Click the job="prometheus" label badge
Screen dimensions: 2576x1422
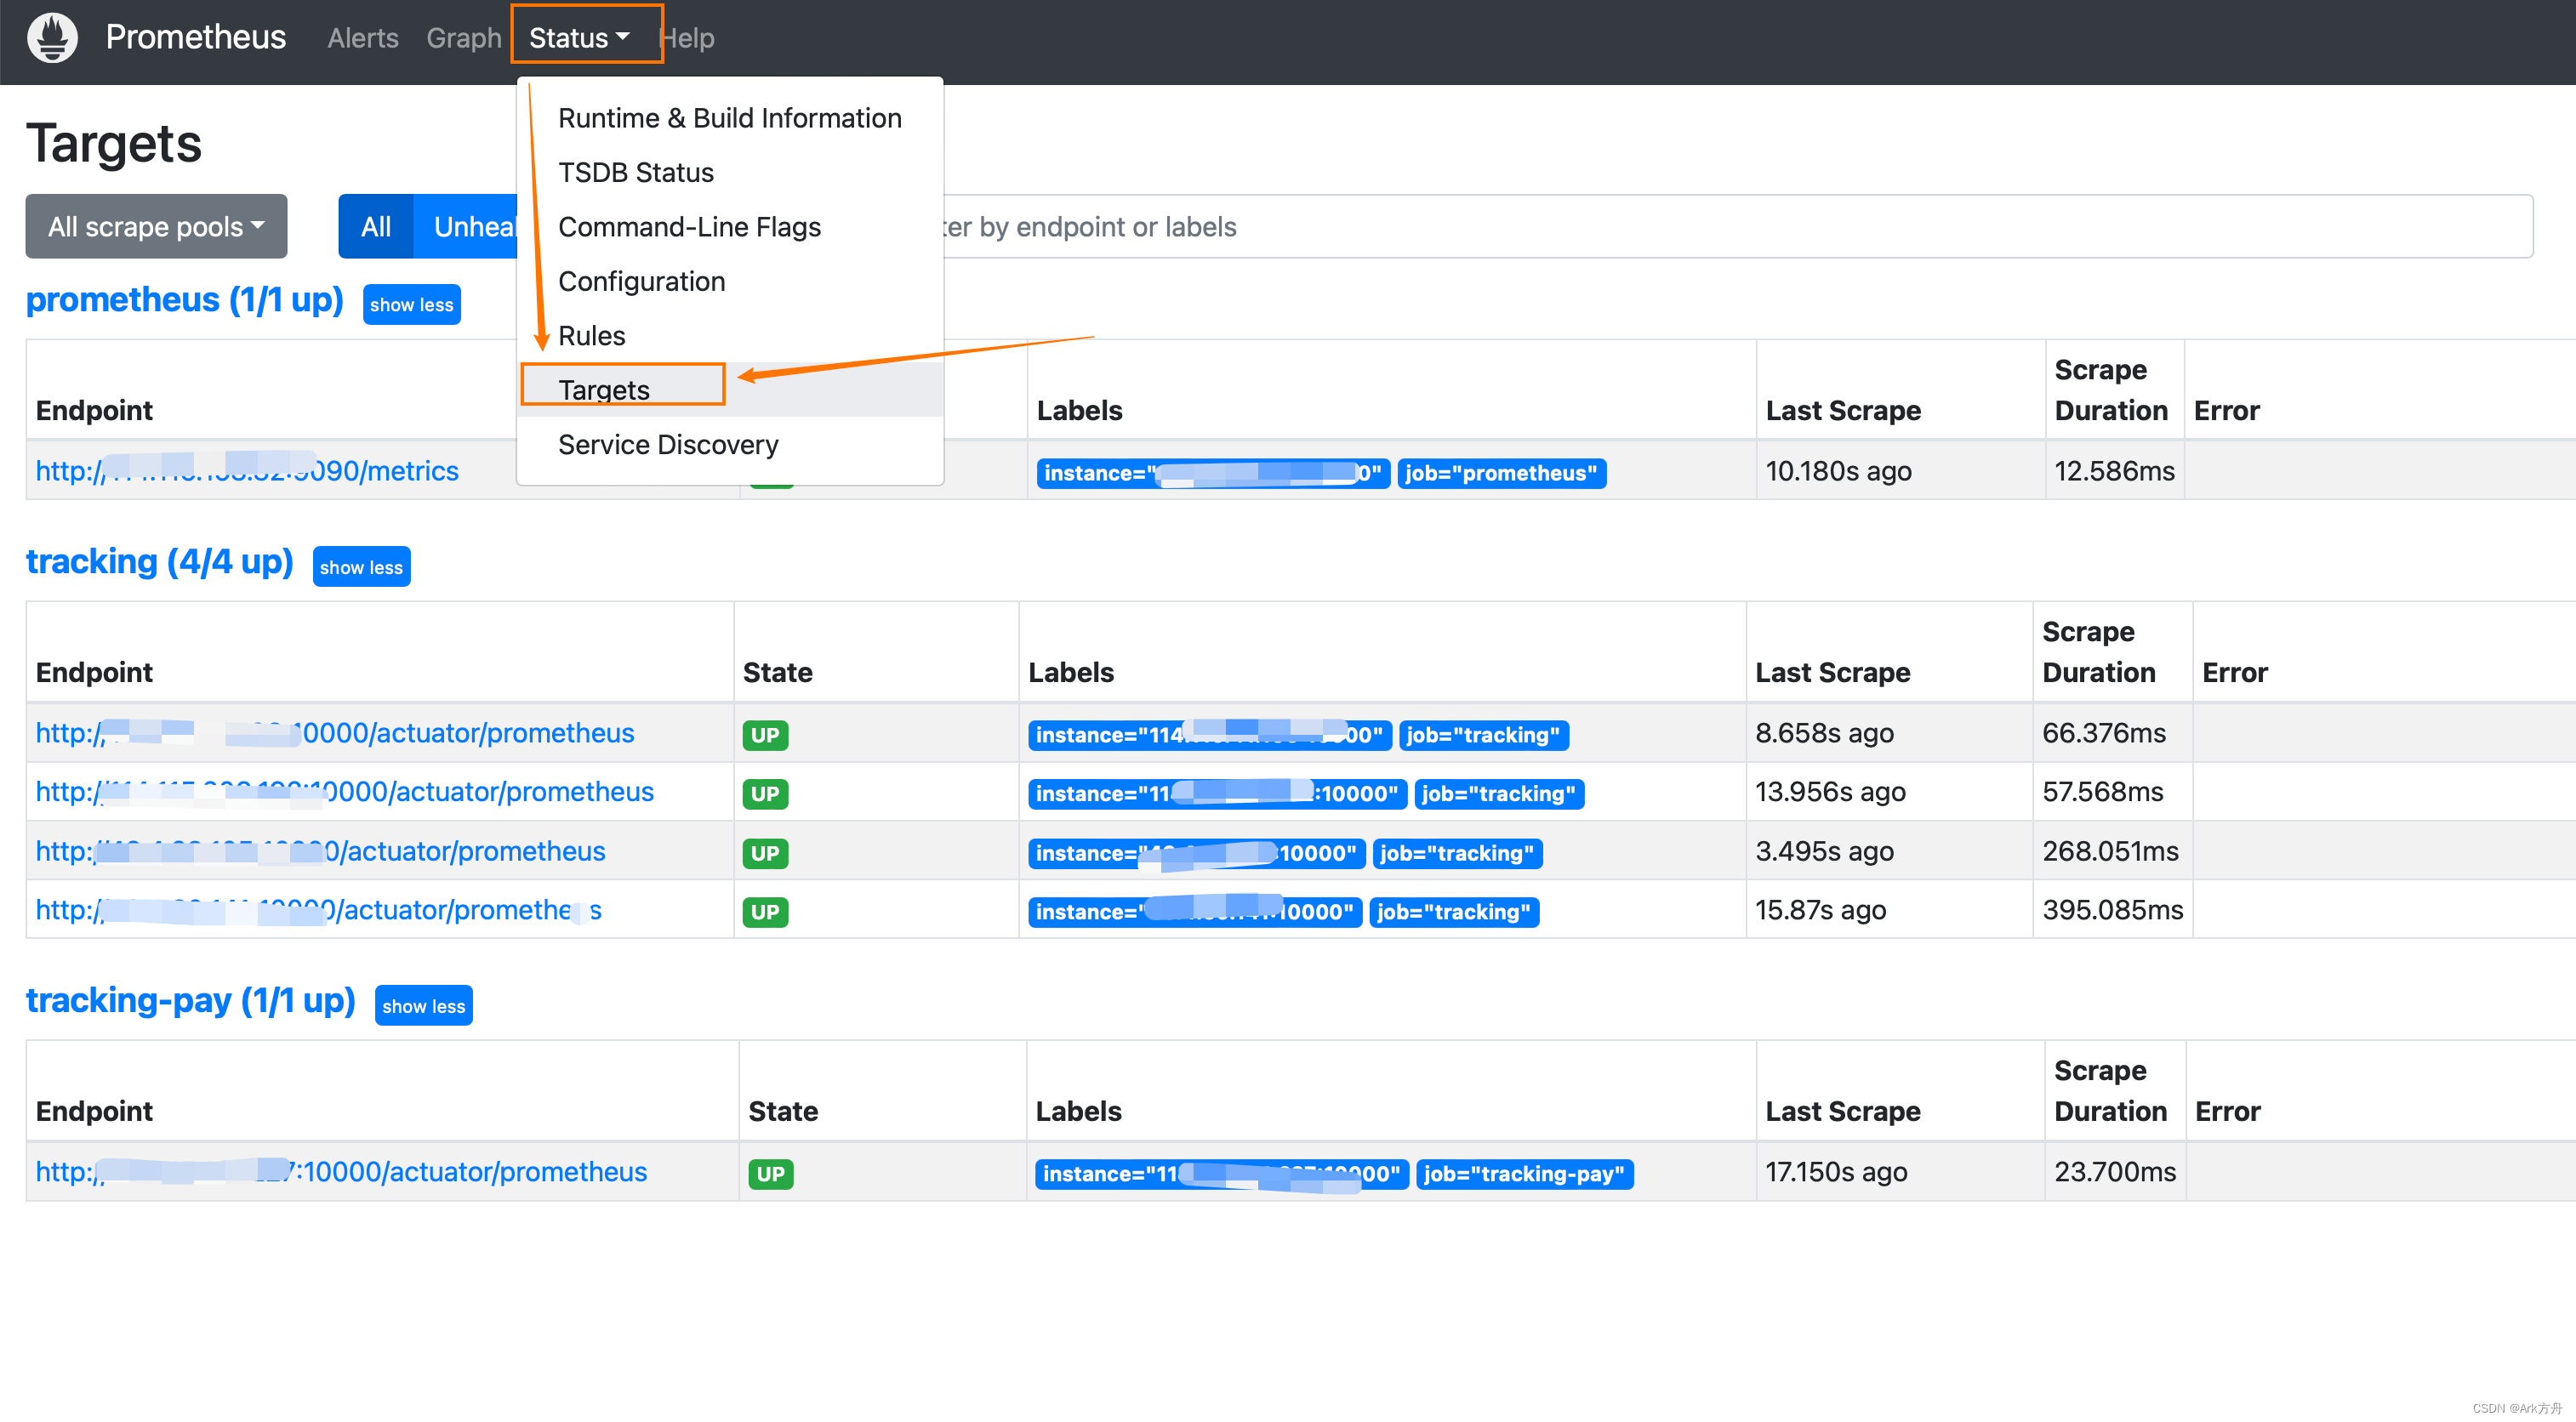tap(1502, 473)
